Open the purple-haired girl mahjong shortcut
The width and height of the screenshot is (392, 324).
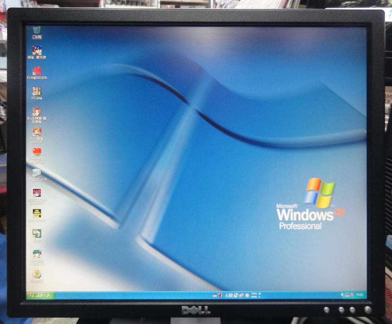point(36,193)
